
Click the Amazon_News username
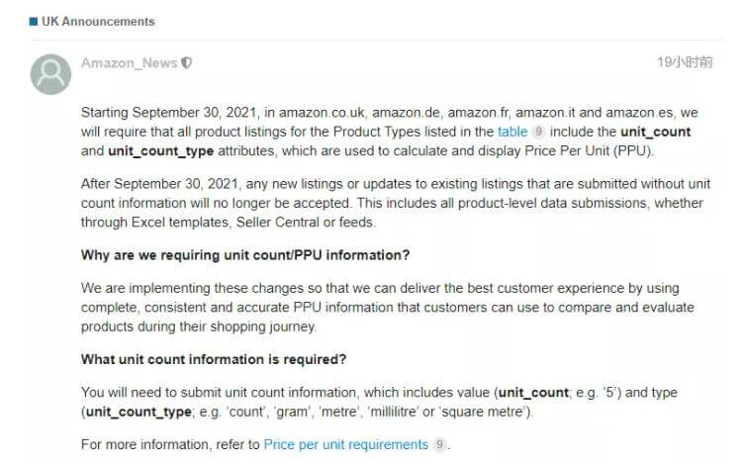[x=129, y=63]
